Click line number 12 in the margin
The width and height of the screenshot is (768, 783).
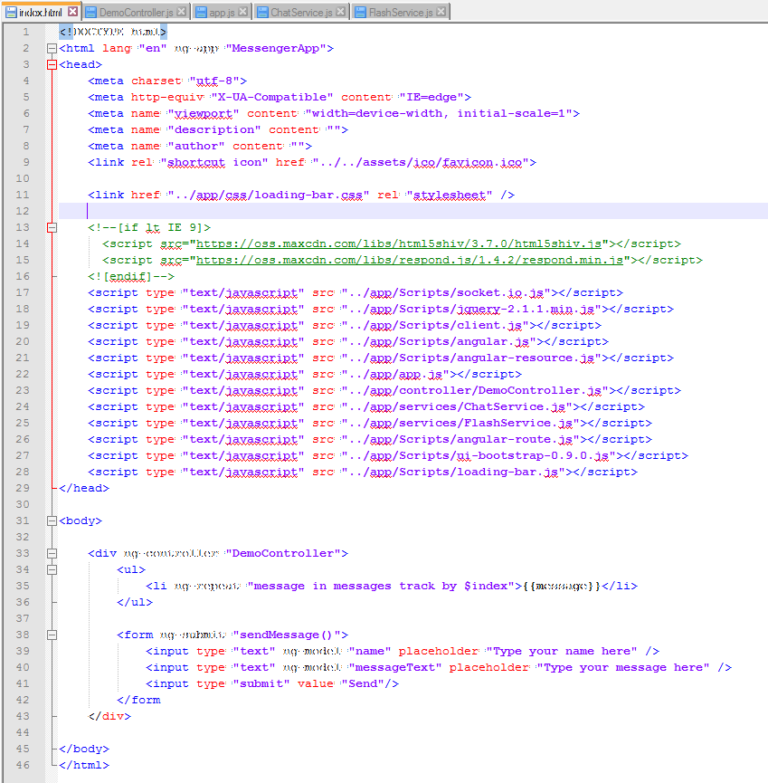pos(23,211)
